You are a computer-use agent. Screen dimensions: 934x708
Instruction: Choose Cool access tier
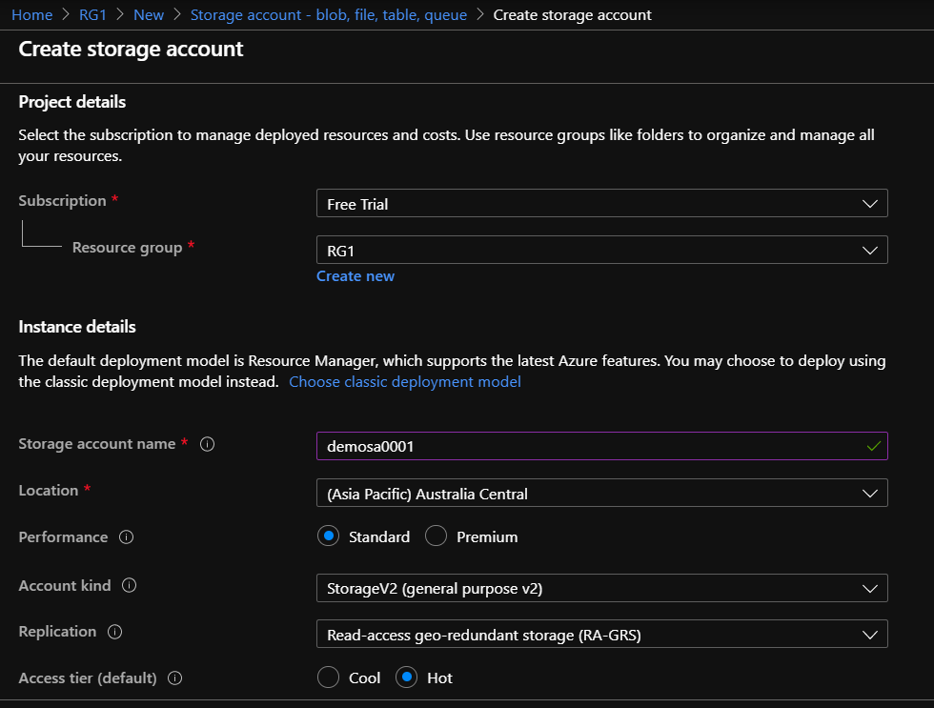[328, 678]
